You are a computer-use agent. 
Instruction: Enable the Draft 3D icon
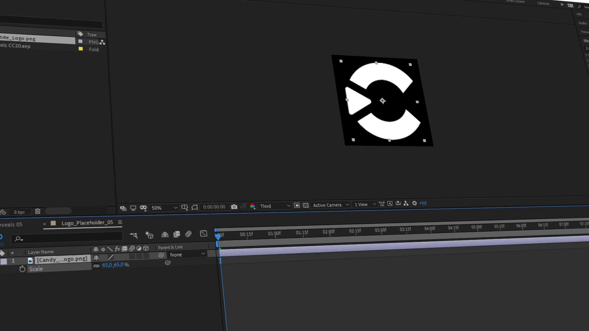[149, 235]
